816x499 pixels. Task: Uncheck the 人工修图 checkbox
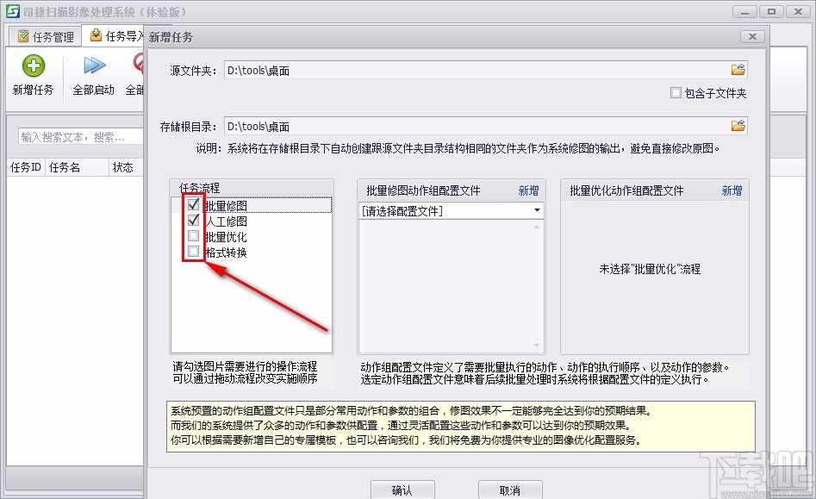click(194, 220)
